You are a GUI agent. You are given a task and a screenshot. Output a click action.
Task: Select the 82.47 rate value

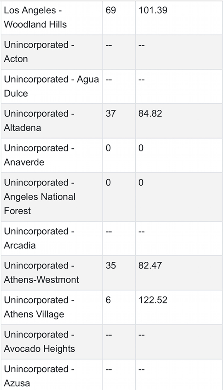(150, 265)
